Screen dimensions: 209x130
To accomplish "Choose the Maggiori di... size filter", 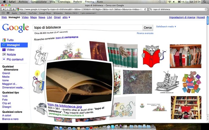I will click(10, 84).
